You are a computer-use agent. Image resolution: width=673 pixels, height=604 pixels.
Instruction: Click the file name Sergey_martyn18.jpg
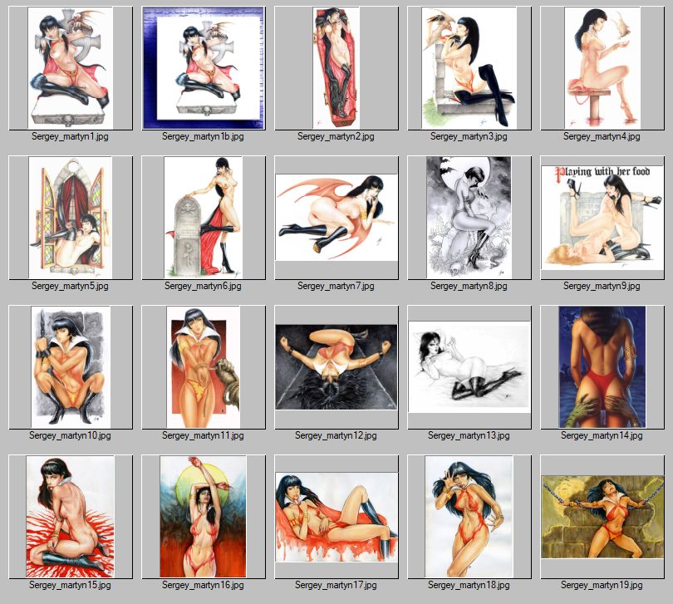[469, 585]
